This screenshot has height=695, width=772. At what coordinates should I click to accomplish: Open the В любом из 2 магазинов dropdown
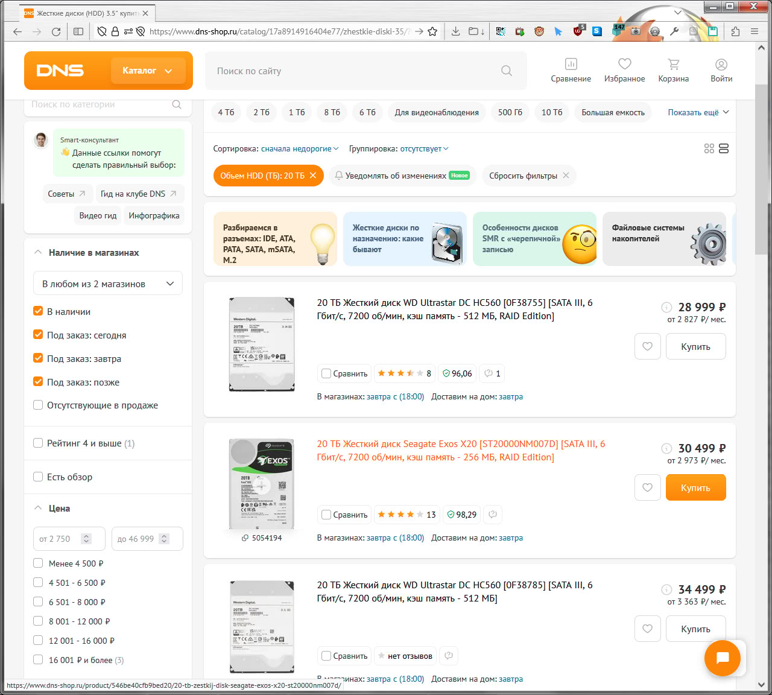click(x=108, y=284)
